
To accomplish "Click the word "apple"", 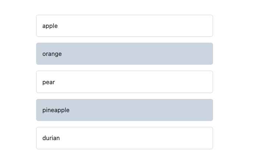I will pos(50,26).
